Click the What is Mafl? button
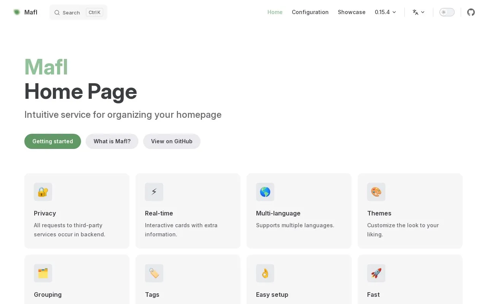This screenshot has height=304, width=487. point(112,141)
